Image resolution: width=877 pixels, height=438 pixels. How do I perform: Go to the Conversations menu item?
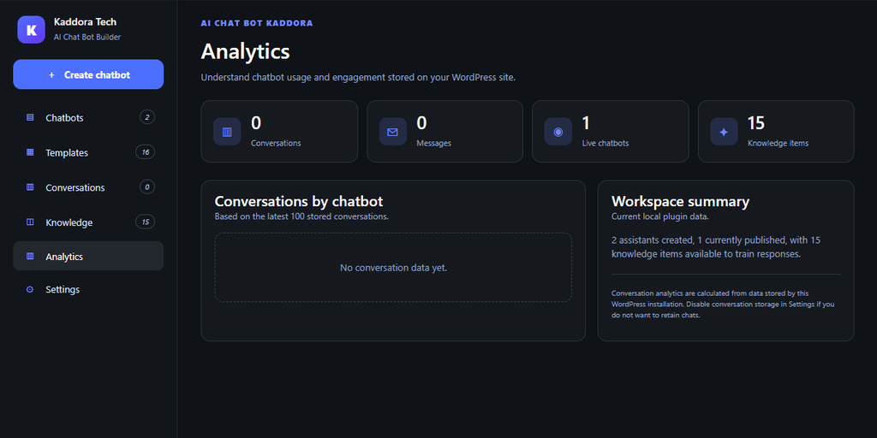88,187
